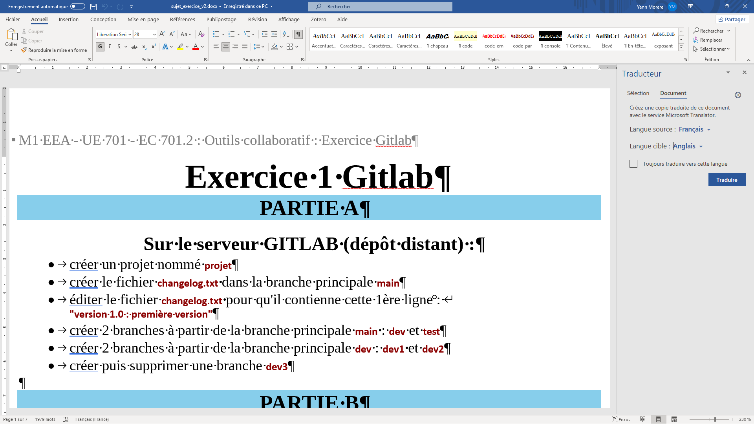This screenshot has height=424, width=754.
Task: Open Langue source Français dropdown
Action: [x=695, y=130]
